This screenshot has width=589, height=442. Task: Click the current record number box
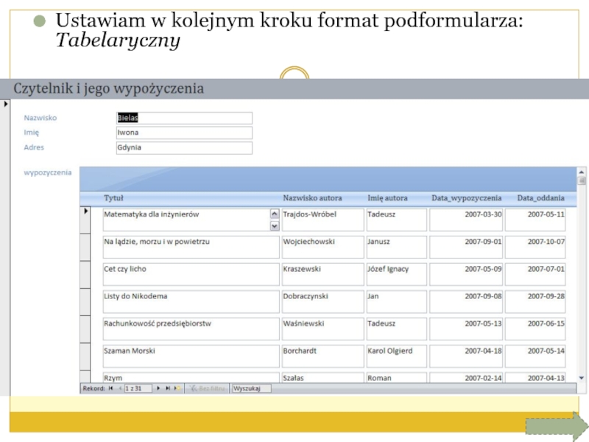pos(138,388)
